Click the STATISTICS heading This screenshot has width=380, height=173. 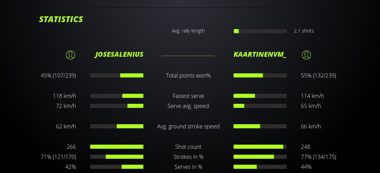click(x=61, y=19)
